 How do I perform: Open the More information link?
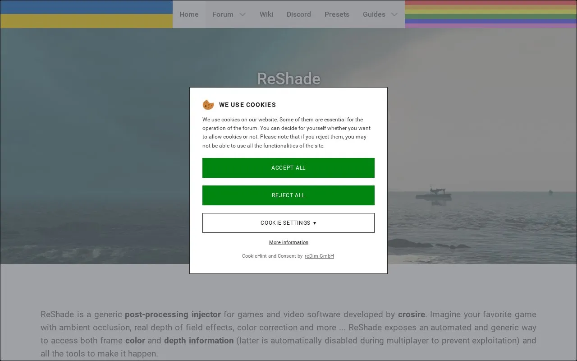click(288, 242)
